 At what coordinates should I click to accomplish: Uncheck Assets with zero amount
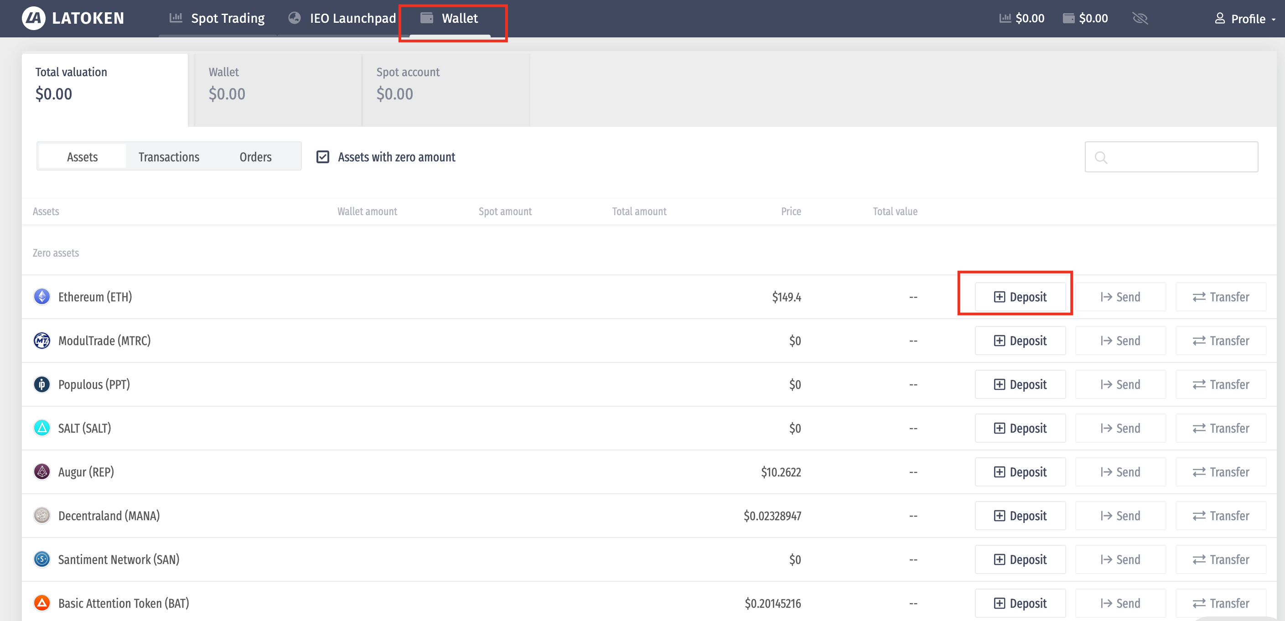pos(323,157)
